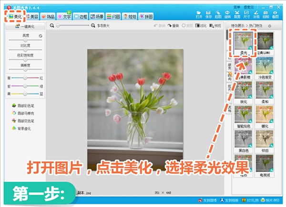286x207 pixels.
Task: Reset adjustments using icon beside 亮度
Action: [x=40, y=36]
